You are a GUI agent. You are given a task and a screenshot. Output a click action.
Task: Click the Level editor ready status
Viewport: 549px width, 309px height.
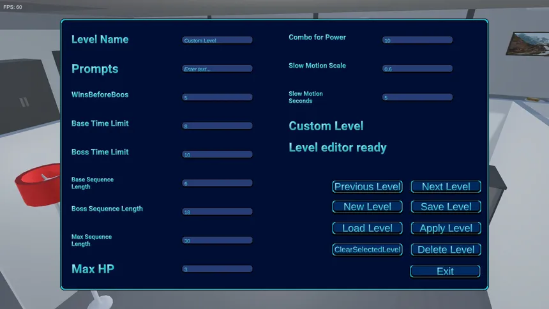pos(338,147)
